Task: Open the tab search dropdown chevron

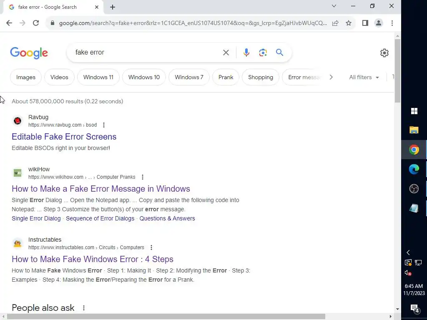Action: 334,6
